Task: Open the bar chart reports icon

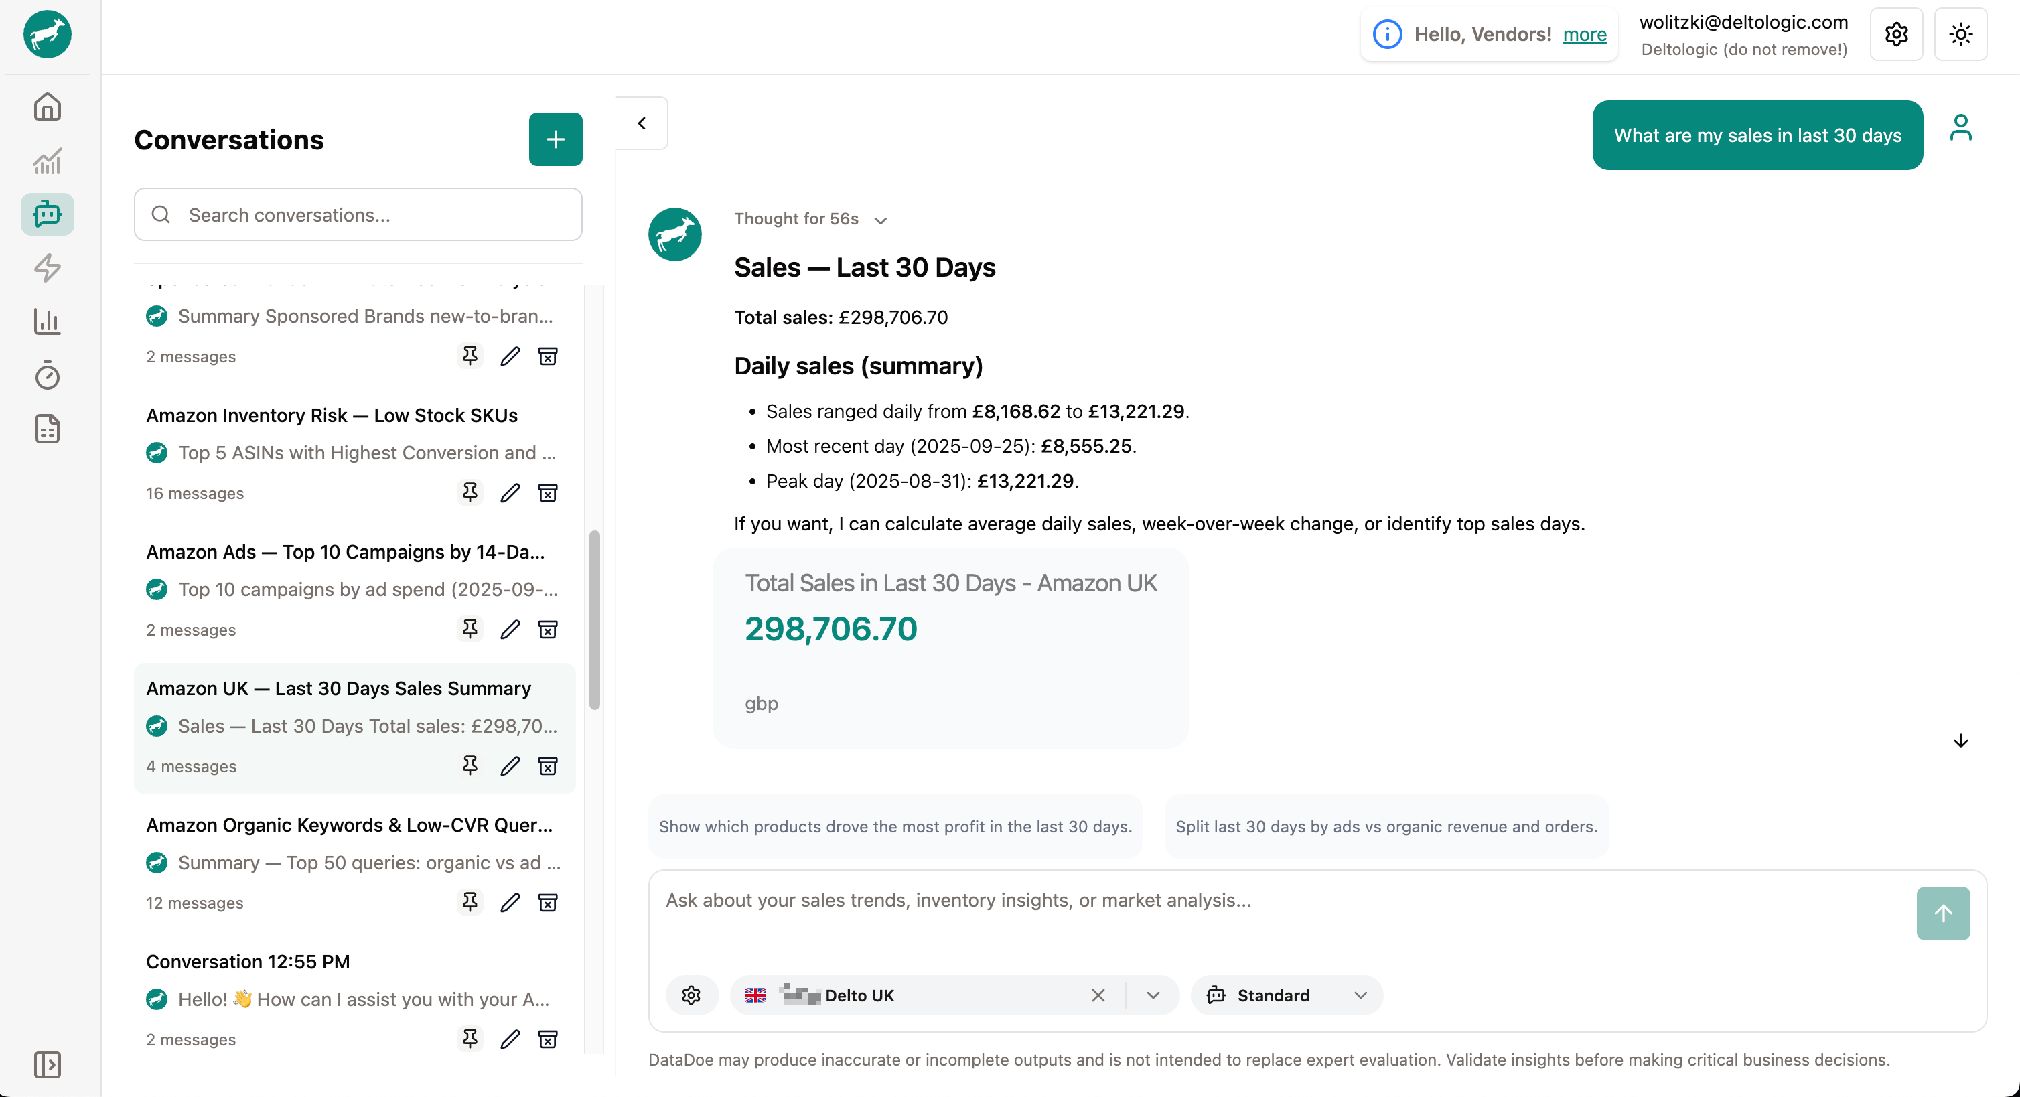Action: [47, 321]
